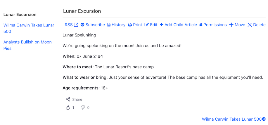Click the Subscribe checkmark icon
The width and height of the screenshot is (268, 125).
82,25
